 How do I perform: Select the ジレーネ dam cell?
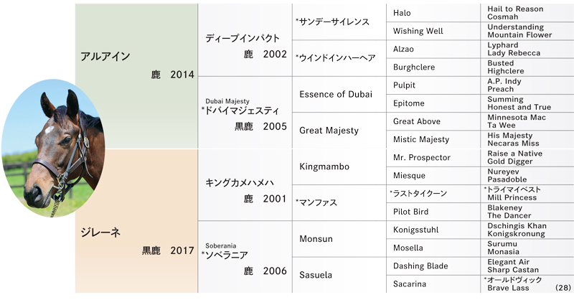136,221
